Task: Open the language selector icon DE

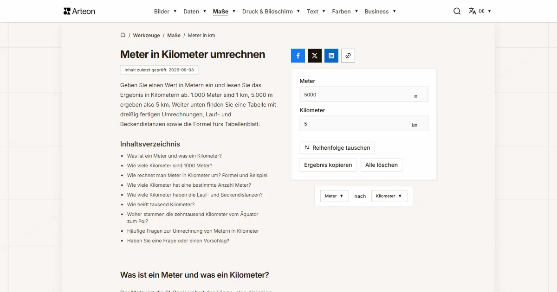Action: point(480,11)
